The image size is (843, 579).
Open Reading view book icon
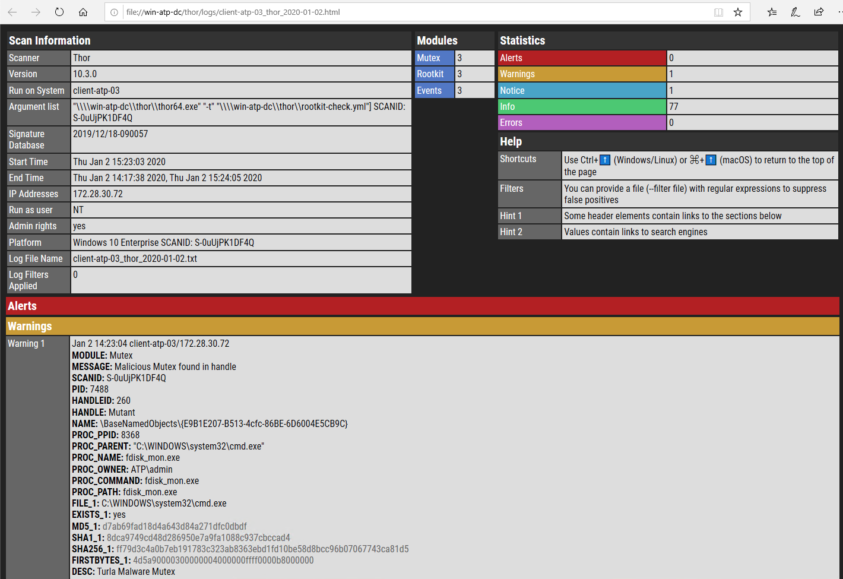coord(718,12)
